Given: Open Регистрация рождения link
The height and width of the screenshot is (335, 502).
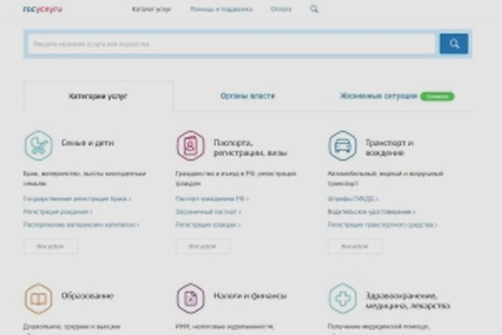Looking at the screenshot, I should [57, 212].
